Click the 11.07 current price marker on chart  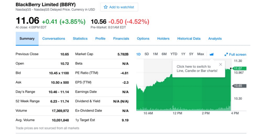click(239, 68)
